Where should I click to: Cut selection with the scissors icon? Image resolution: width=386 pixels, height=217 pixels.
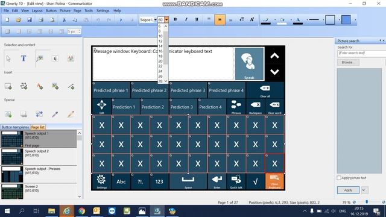[x=64, y=20]
